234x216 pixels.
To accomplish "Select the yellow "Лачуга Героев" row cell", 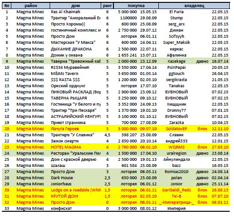I will click(65, 129).
